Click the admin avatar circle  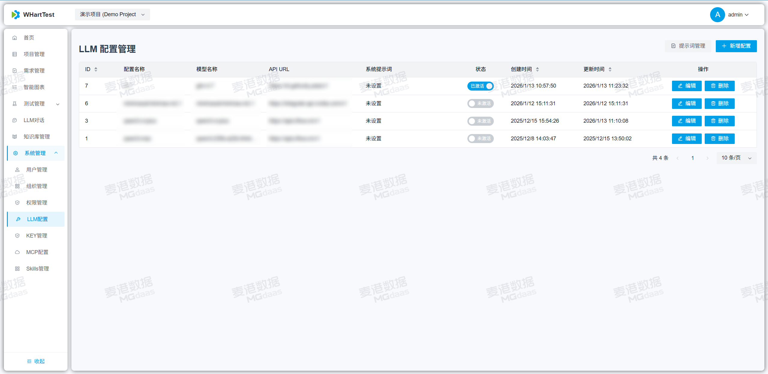(x=717, y=15)
